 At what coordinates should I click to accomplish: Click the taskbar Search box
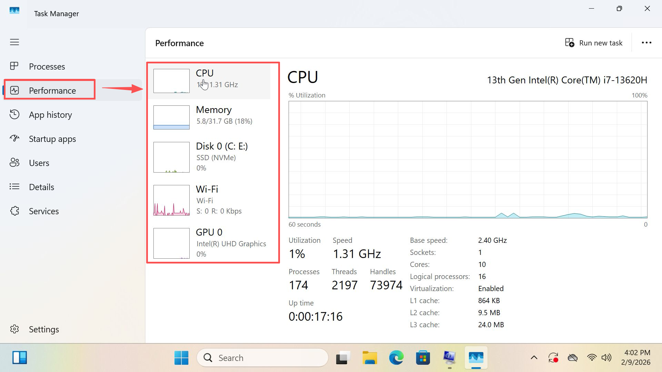click(262, 358)
